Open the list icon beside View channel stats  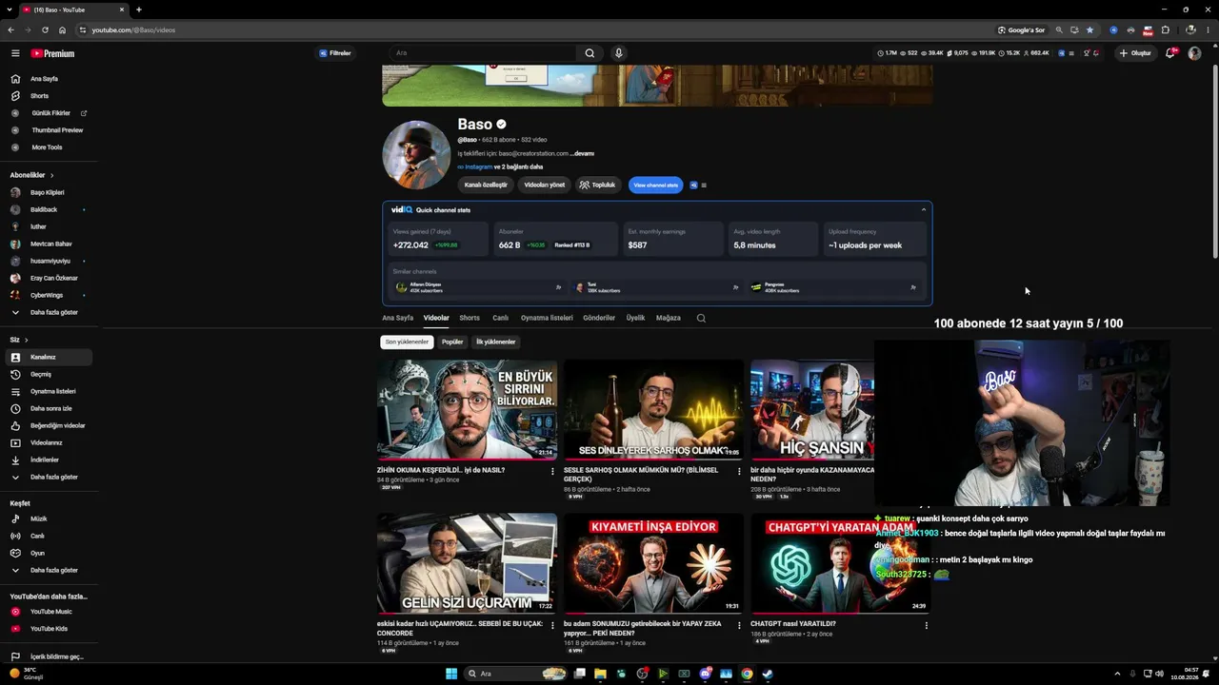[x=704, y=185]
